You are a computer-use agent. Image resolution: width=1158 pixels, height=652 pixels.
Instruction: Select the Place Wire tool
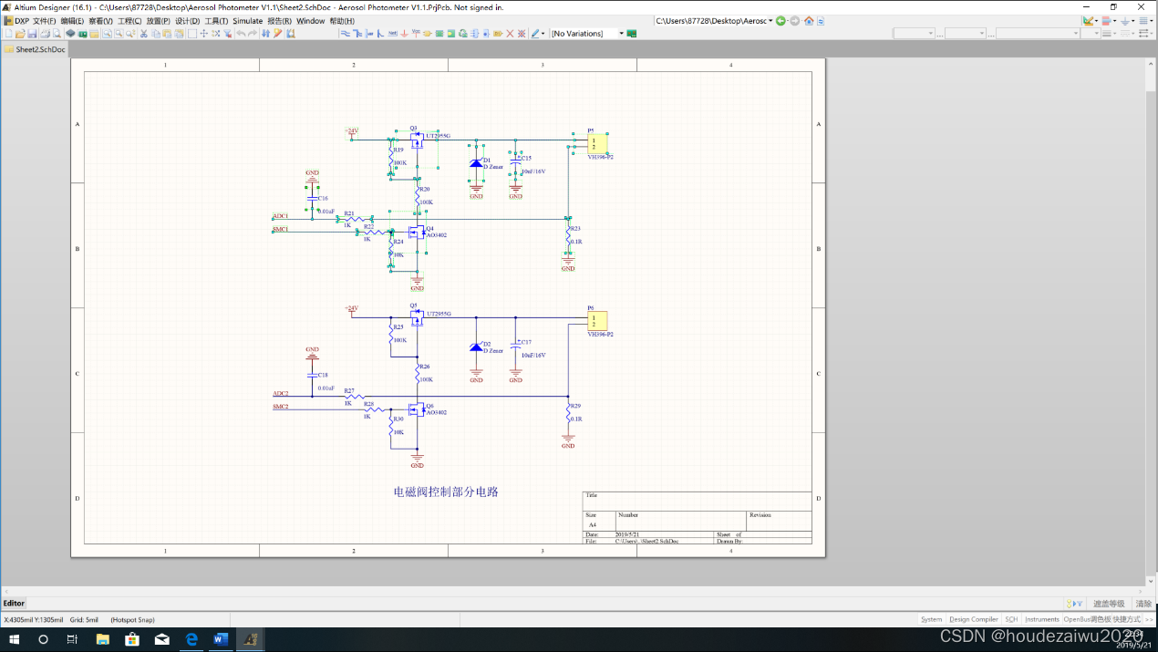pos(345,34)
